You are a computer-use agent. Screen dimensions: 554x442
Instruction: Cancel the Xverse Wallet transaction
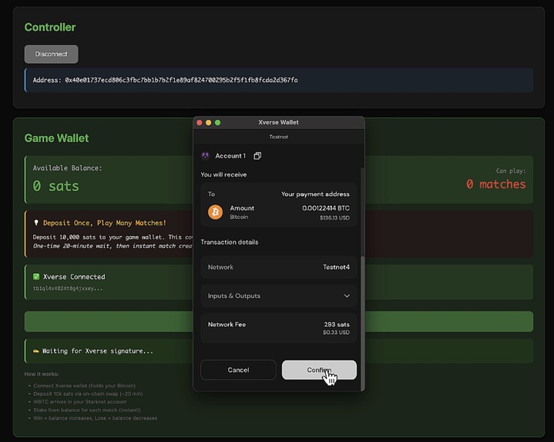238,369
